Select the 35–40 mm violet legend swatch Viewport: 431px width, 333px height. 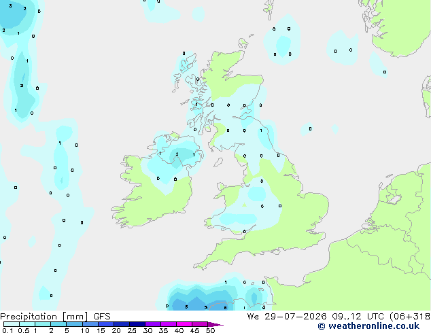(x=169, y=324)
